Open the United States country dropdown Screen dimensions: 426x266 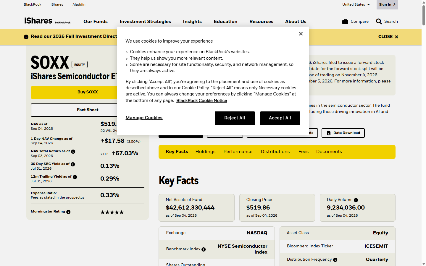(356, 4)
